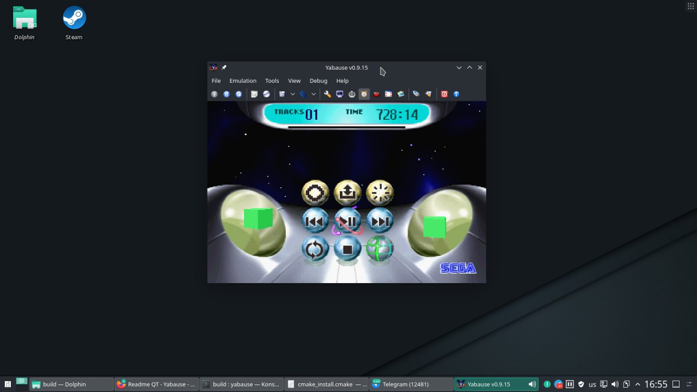
Task: Click the TRACKS 01 display
Action: pos(296,114)
